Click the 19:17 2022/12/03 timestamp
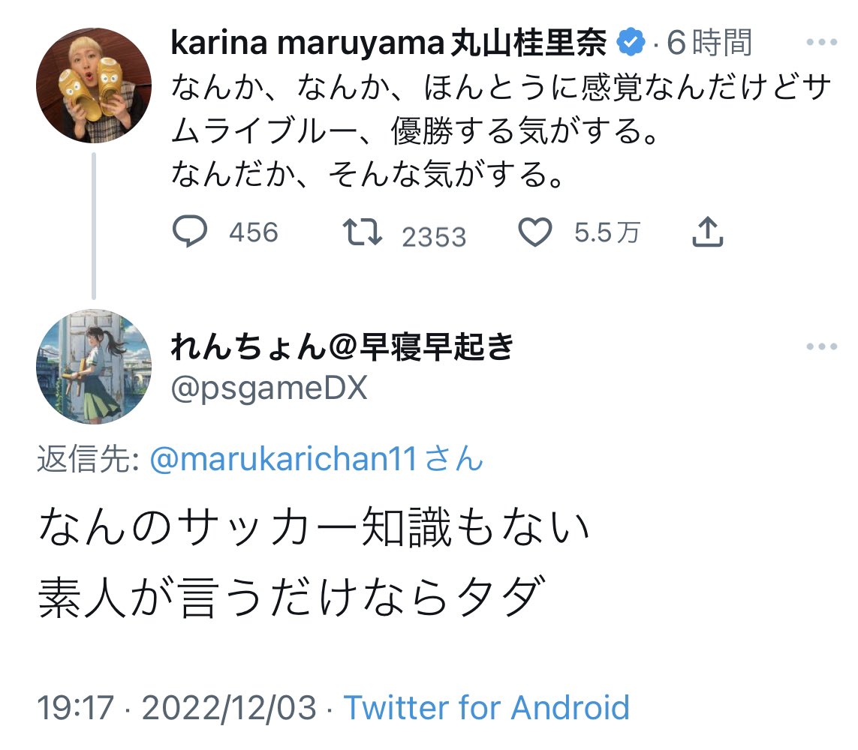Image resolution: width=858 pixels, height=750 pixels. 176,707
